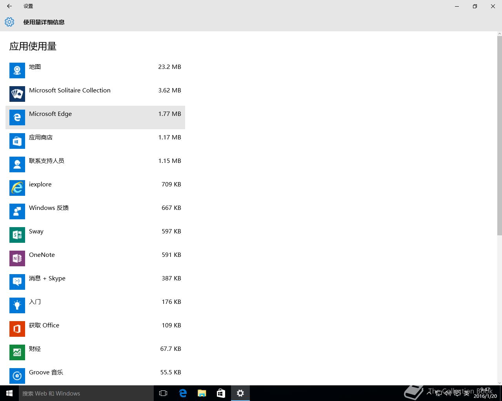Launch Edge from the taskbar

(x=183, y=393)
